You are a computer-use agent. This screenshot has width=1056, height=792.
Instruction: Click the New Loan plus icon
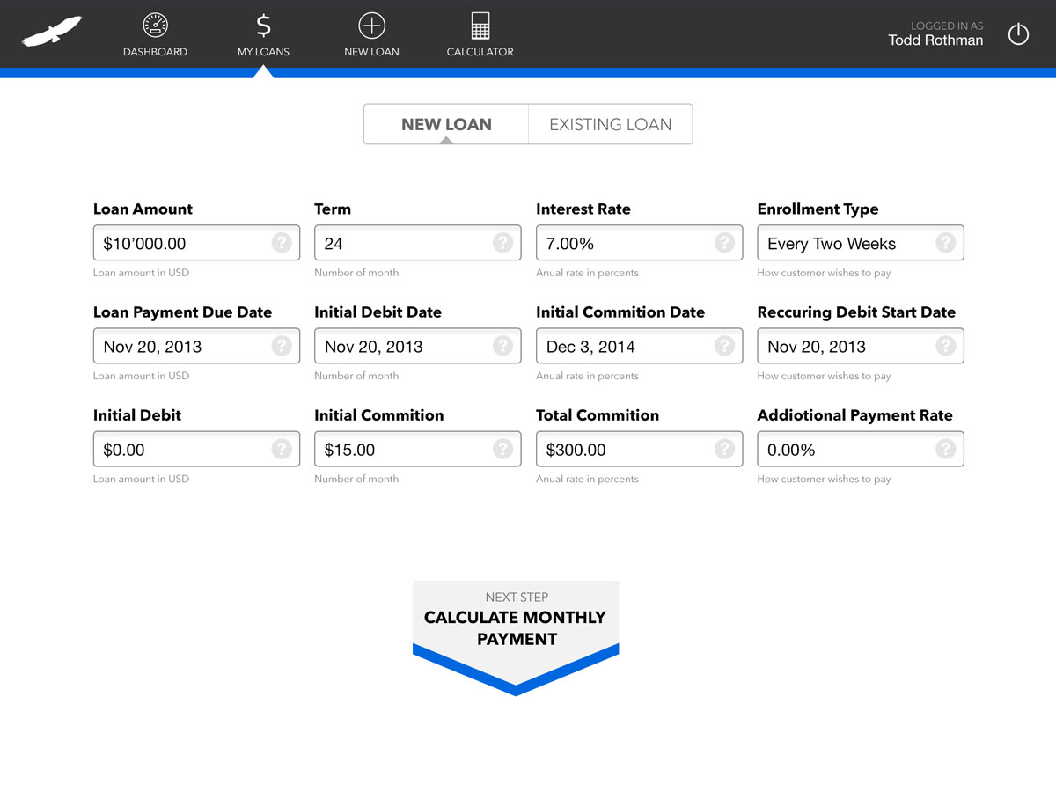click(x=371, y=26)
